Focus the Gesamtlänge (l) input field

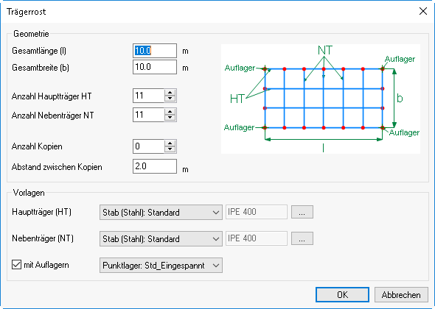155,51
